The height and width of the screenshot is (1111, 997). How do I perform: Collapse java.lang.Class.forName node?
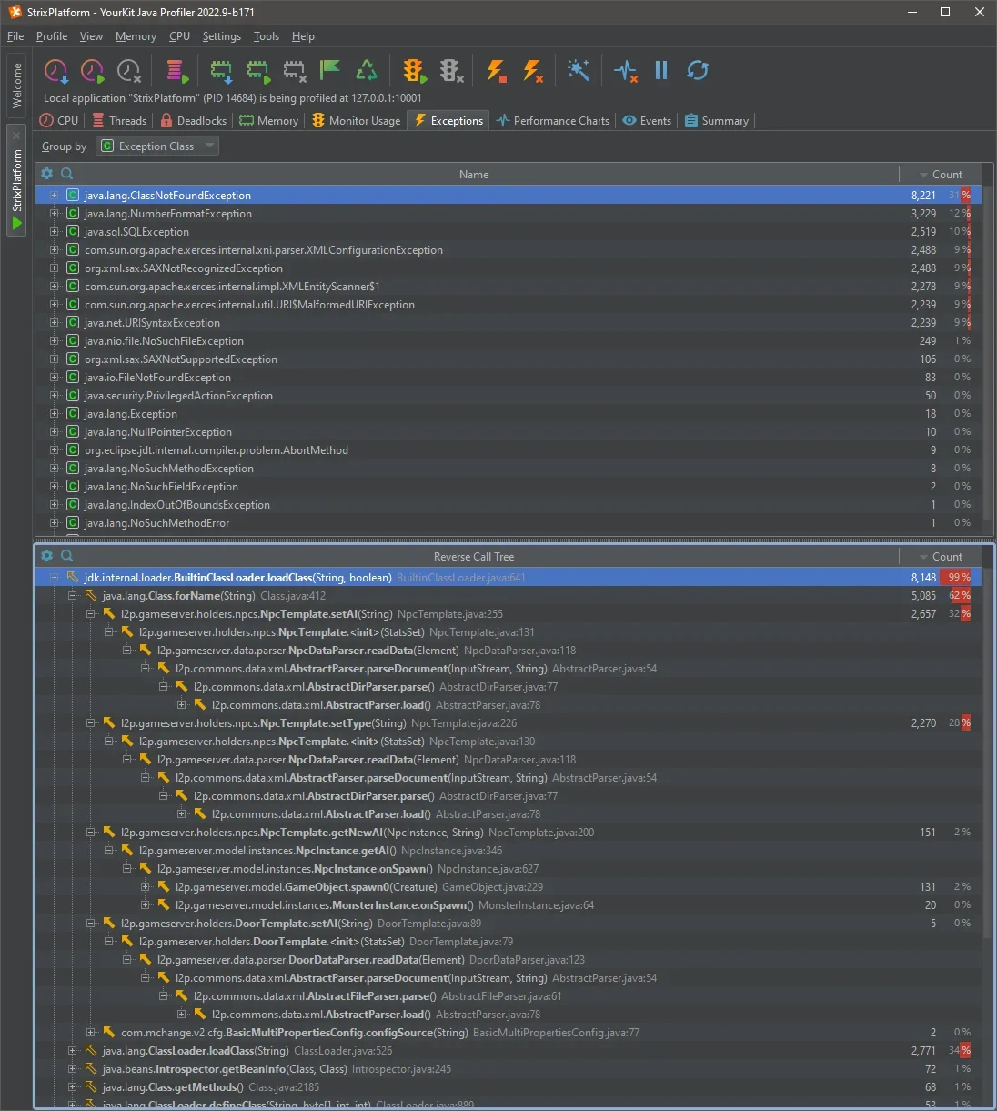pyautogui.click(x=73, y=596)
